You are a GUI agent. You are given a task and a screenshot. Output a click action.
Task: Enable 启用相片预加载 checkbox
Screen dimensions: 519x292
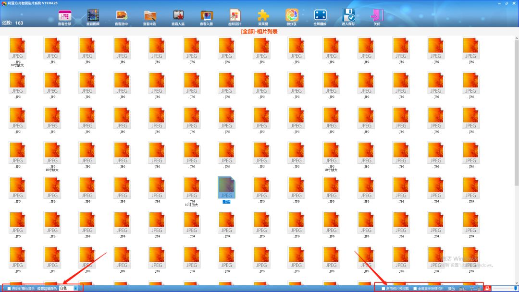[383, 289]
